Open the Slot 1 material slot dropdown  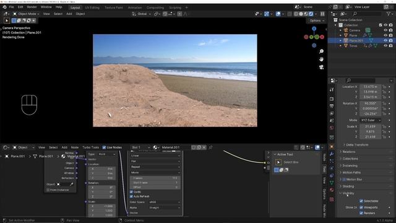pos(140,147)
